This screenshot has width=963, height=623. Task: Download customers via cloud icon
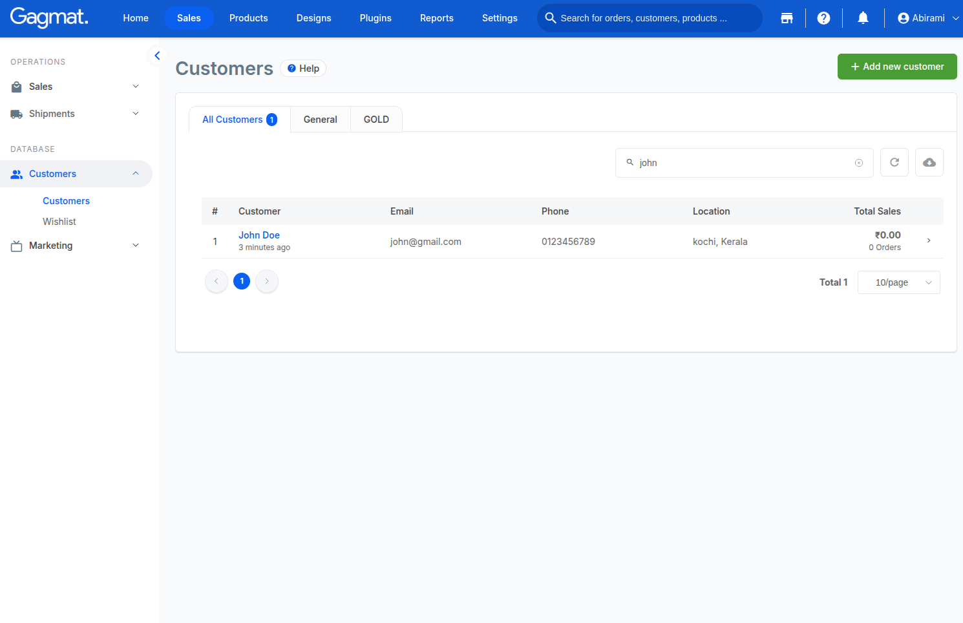click(x=929, y=162)
